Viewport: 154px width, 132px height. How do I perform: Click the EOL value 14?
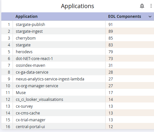(111, 100)
